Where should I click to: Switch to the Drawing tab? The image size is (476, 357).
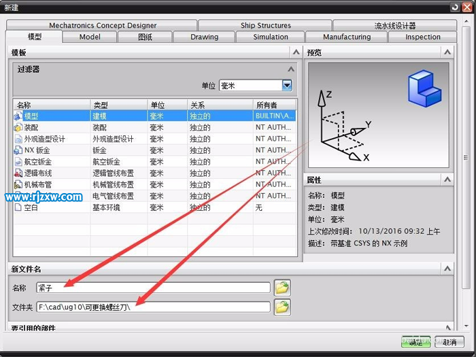tap(204, 37)
